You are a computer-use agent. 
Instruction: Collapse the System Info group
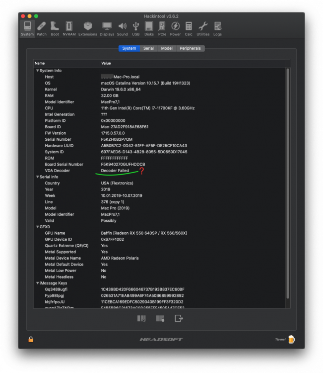point(38,71)
